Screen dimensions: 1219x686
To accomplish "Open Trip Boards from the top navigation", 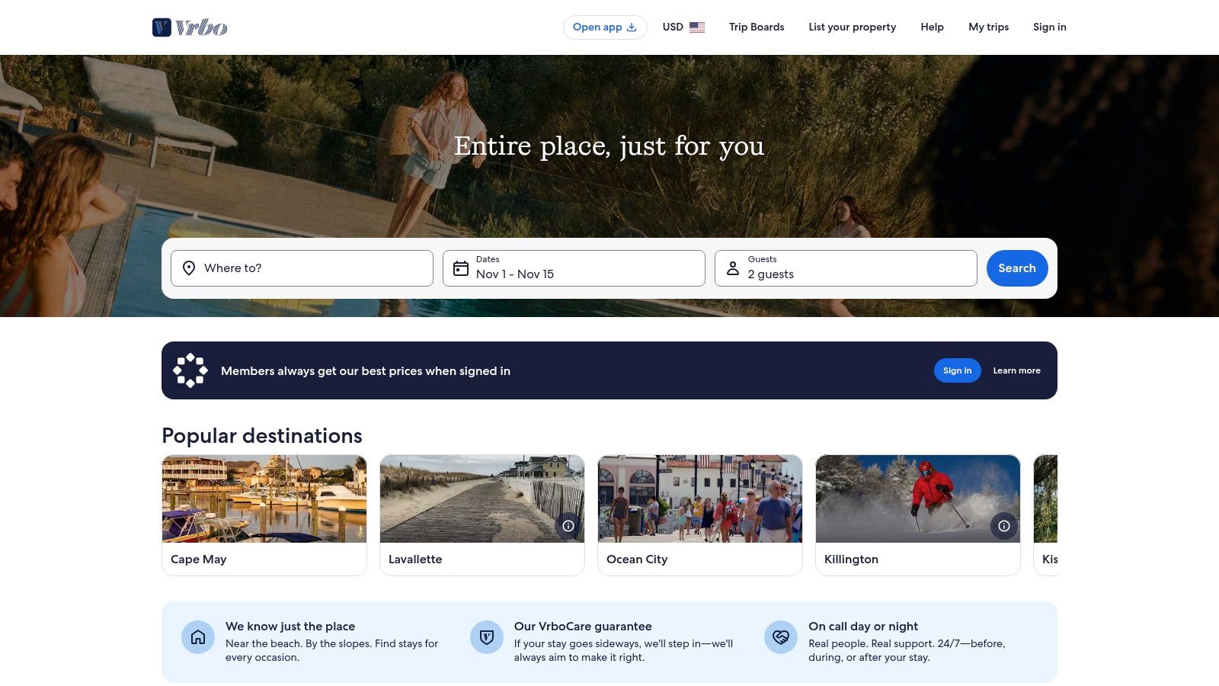I will tap(756, 27).
